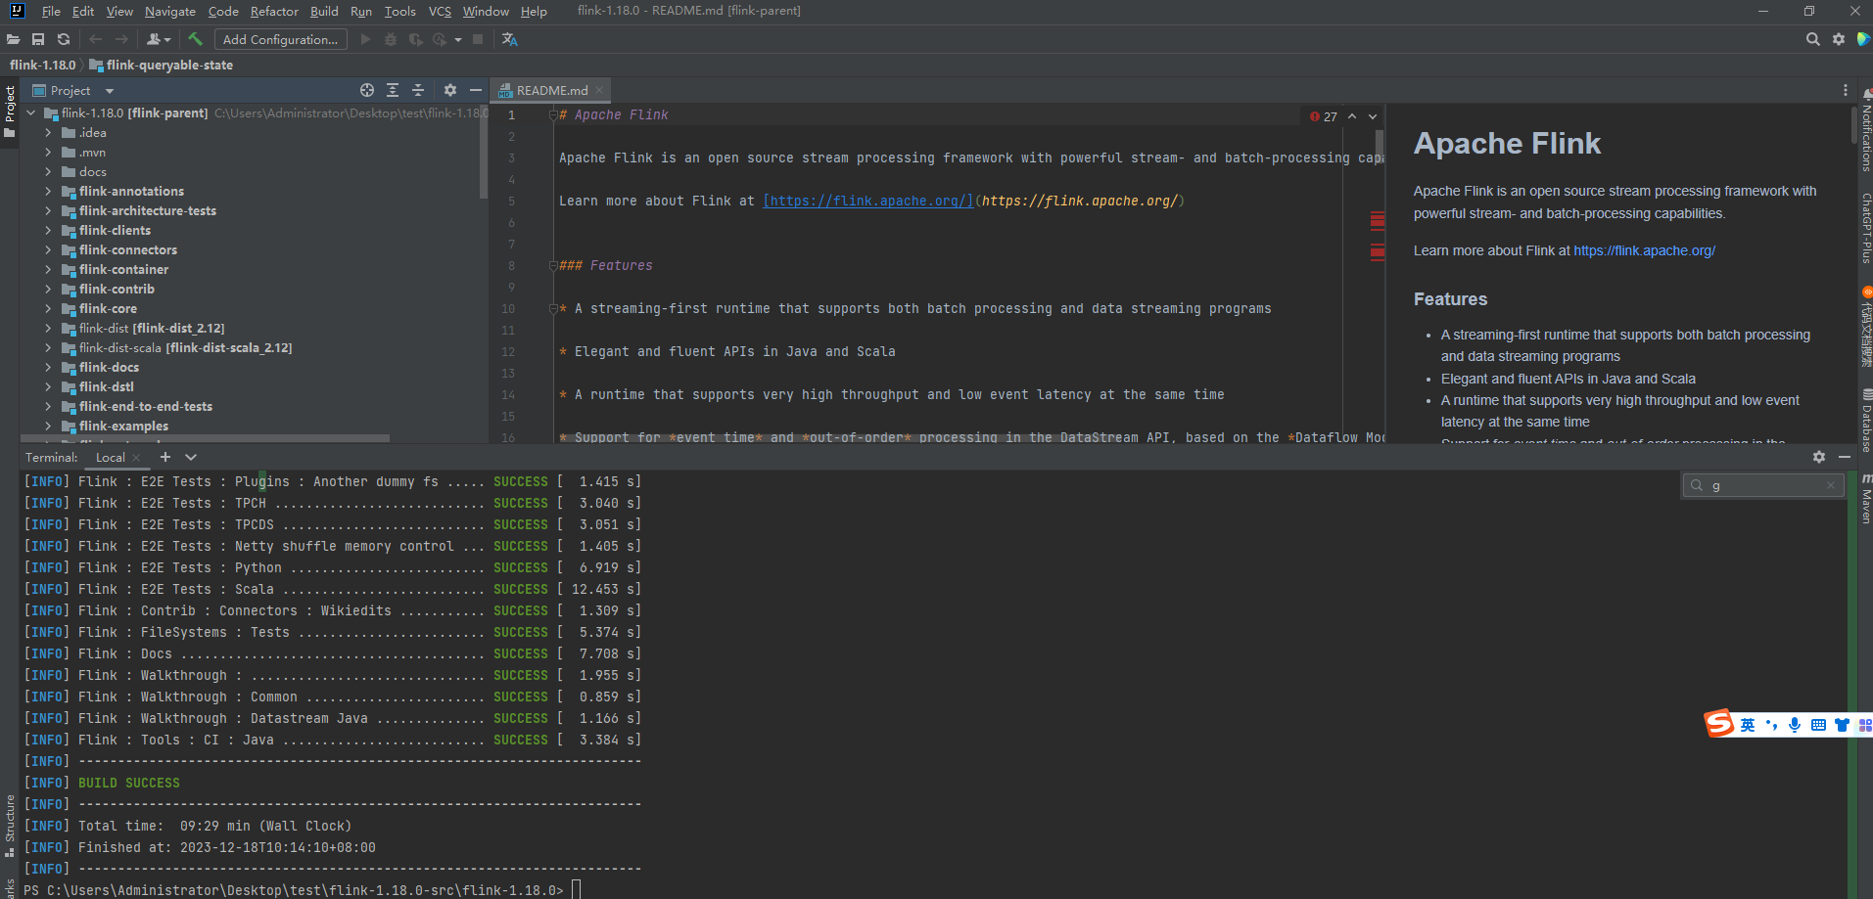The height and width of the screenshot is (899, 1873).
Task: Expand the flink-annotations folder
Action: tap(48, 192)
